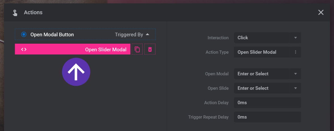Collapse the Triggered By arrow
Screen dimensions: 334x131
147,34
